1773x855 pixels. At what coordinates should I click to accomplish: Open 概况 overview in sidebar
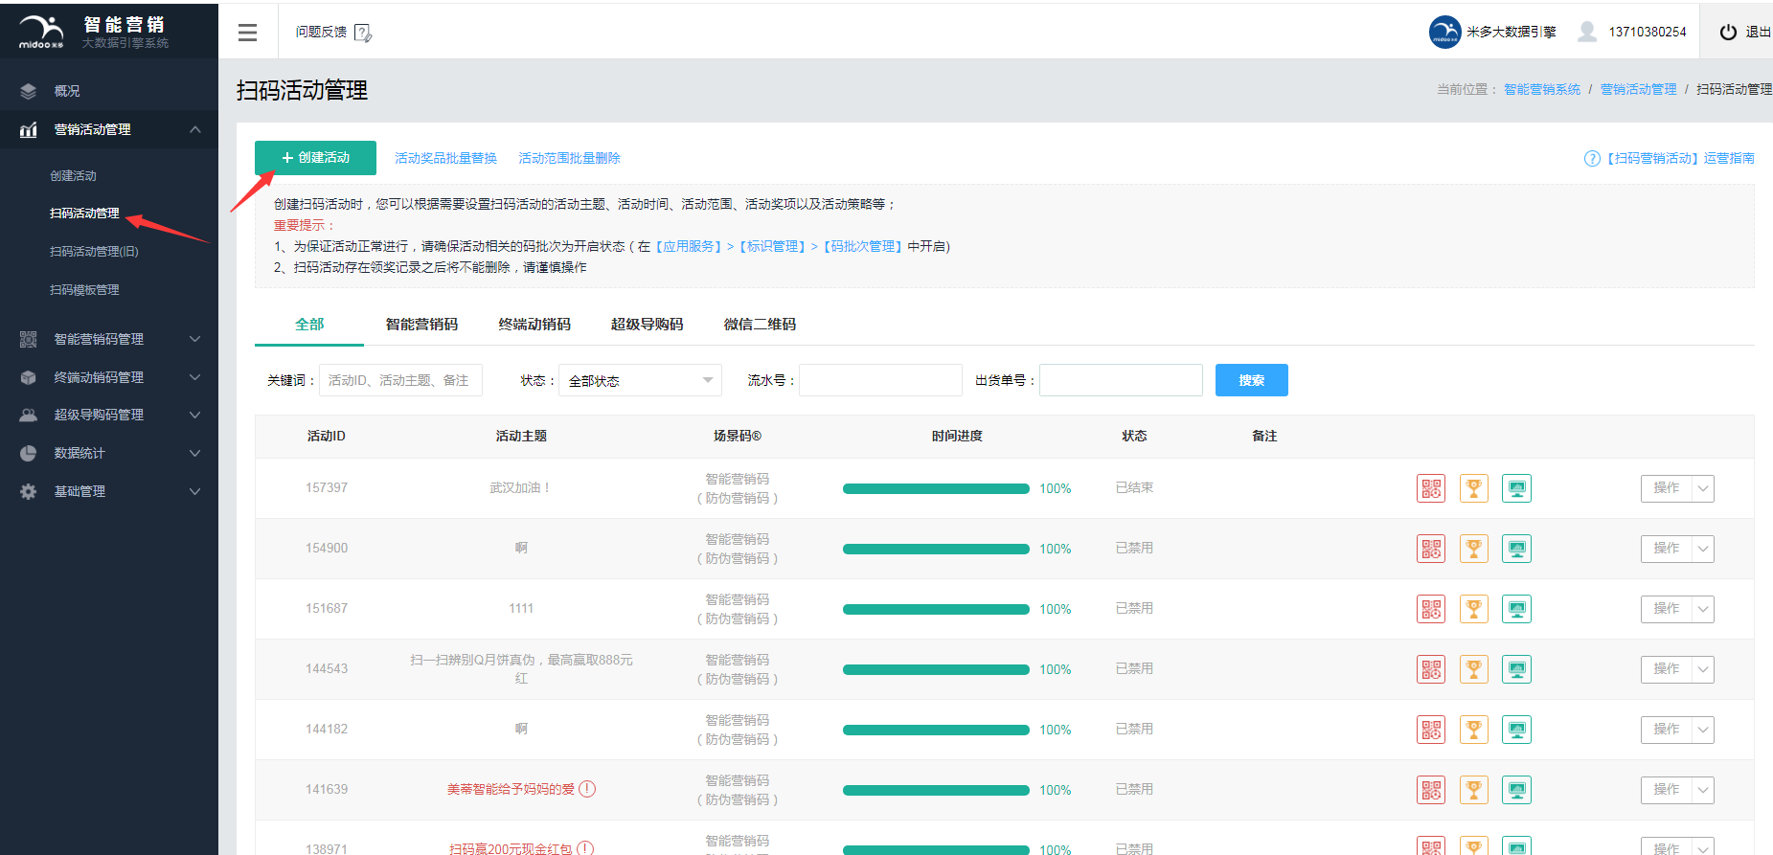(67, 91)
